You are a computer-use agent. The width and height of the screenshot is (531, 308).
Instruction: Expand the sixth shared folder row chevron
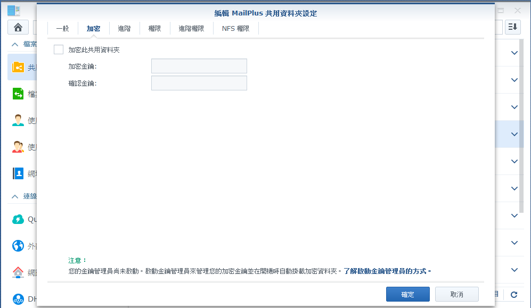click(x=514, y=188)
